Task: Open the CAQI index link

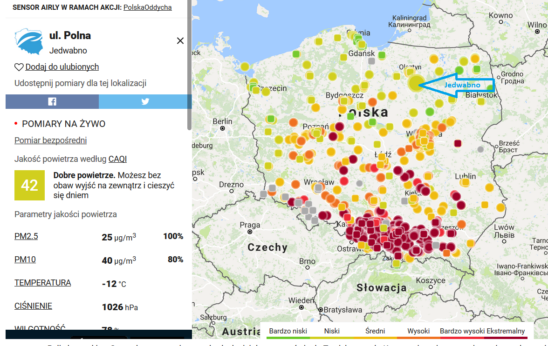Action: [117, 159]
